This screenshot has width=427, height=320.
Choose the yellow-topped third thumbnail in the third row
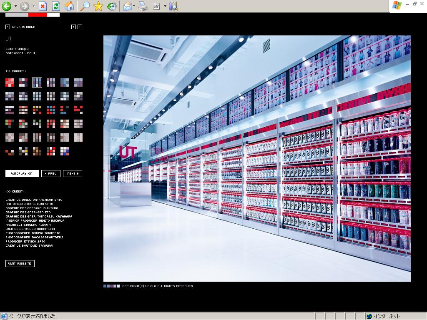point(37,110)
